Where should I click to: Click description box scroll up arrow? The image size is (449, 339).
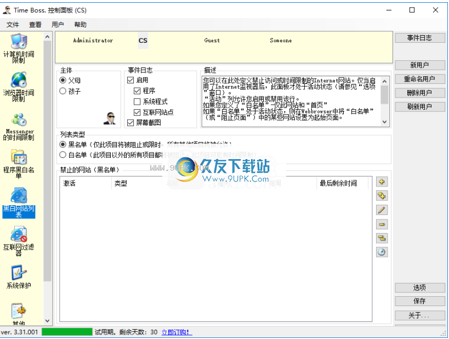[x=384, y=81]
